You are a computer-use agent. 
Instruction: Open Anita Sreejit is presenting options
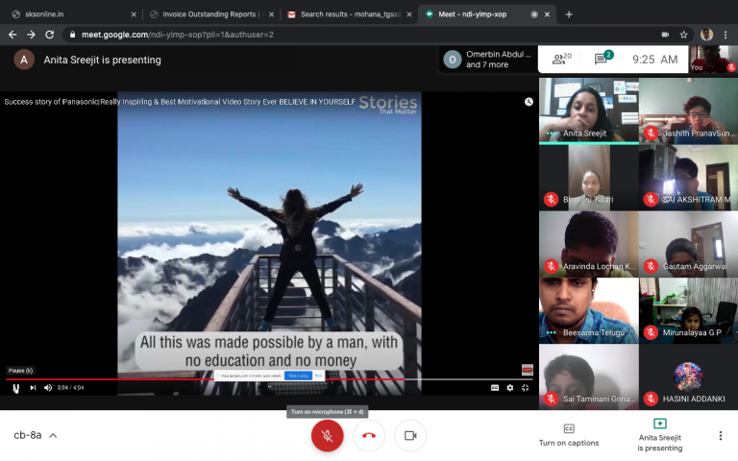point(660,435)
